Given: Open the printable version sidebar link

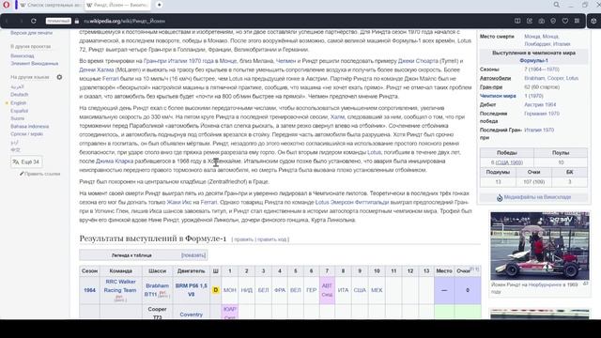Looking at the screenshot, I should [x=31, y=33].
